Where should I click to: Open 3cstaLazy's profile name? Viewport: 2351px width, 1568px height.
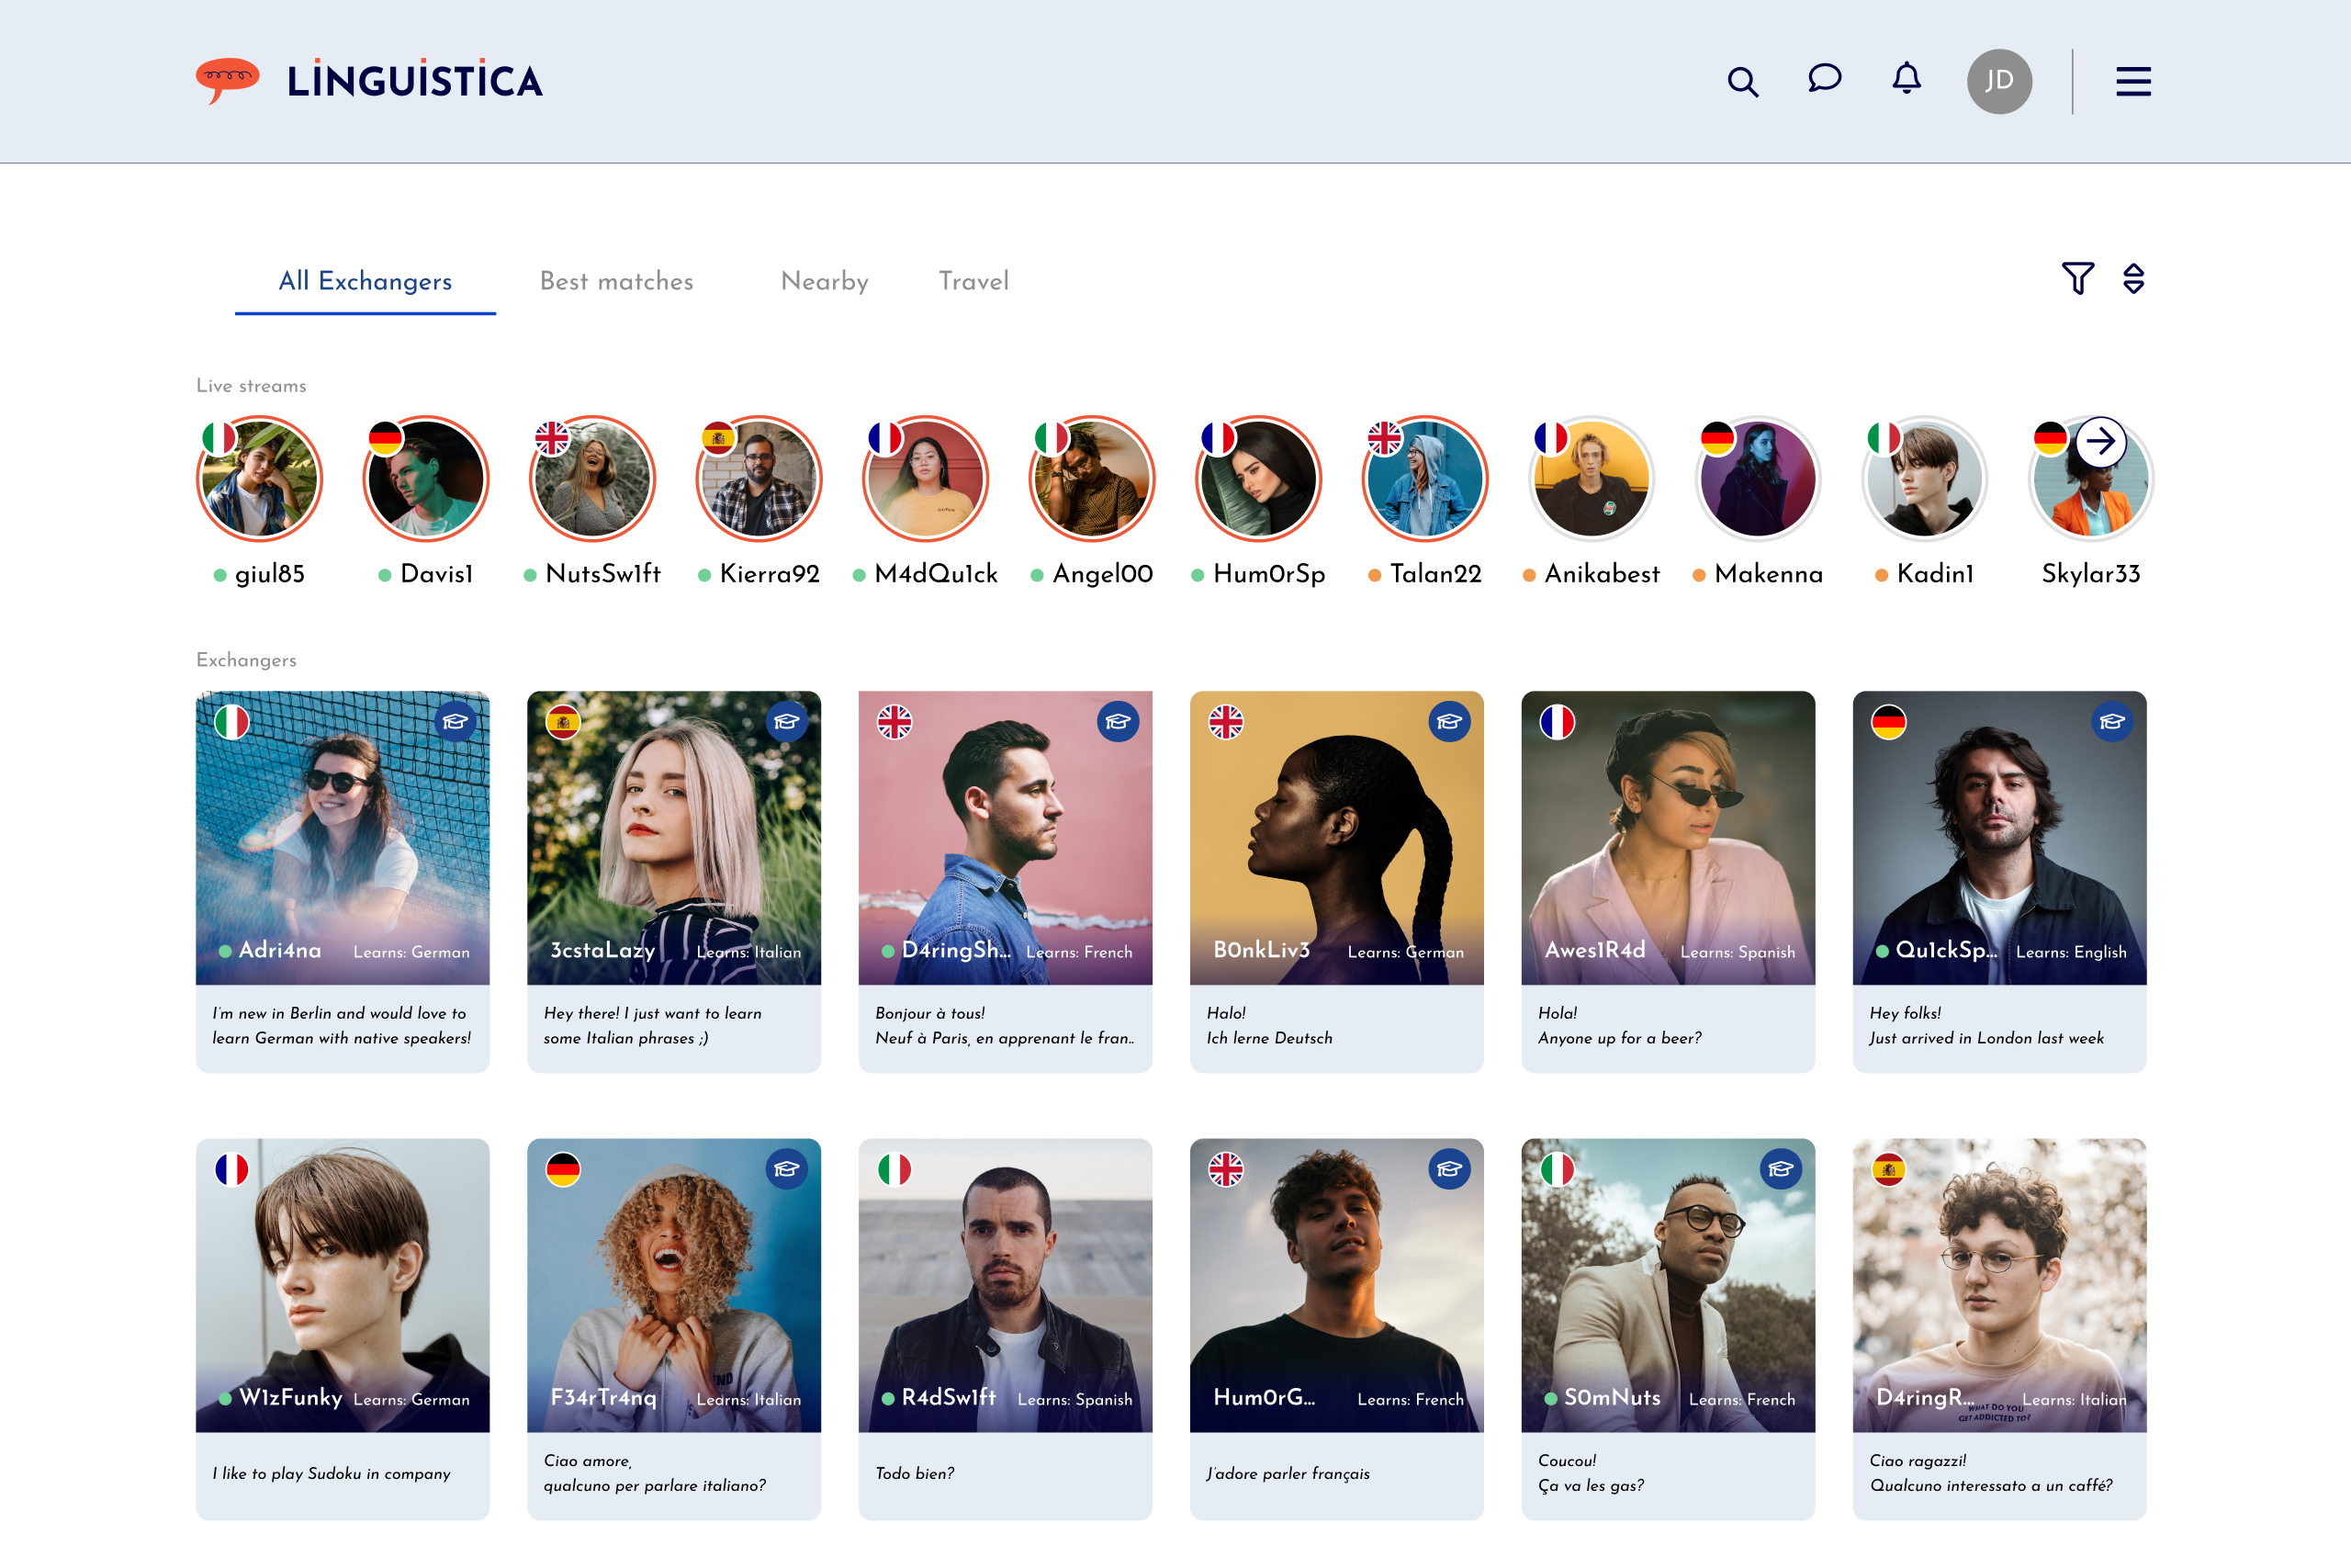pyautogui.click(x=602, y=951)
